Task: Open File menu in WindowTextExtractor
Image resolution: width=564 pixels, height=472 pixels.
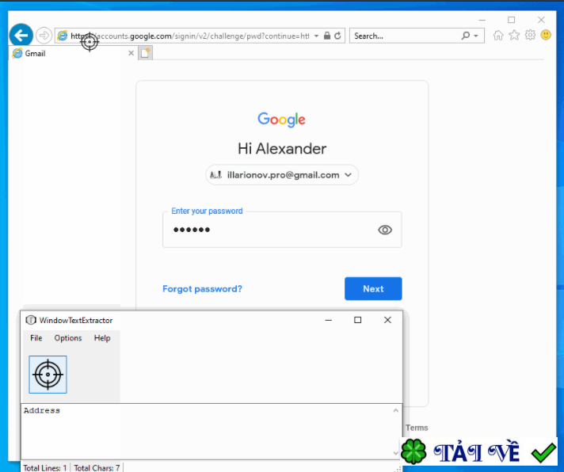Action: pyautogui.click(x=36, y=338)
